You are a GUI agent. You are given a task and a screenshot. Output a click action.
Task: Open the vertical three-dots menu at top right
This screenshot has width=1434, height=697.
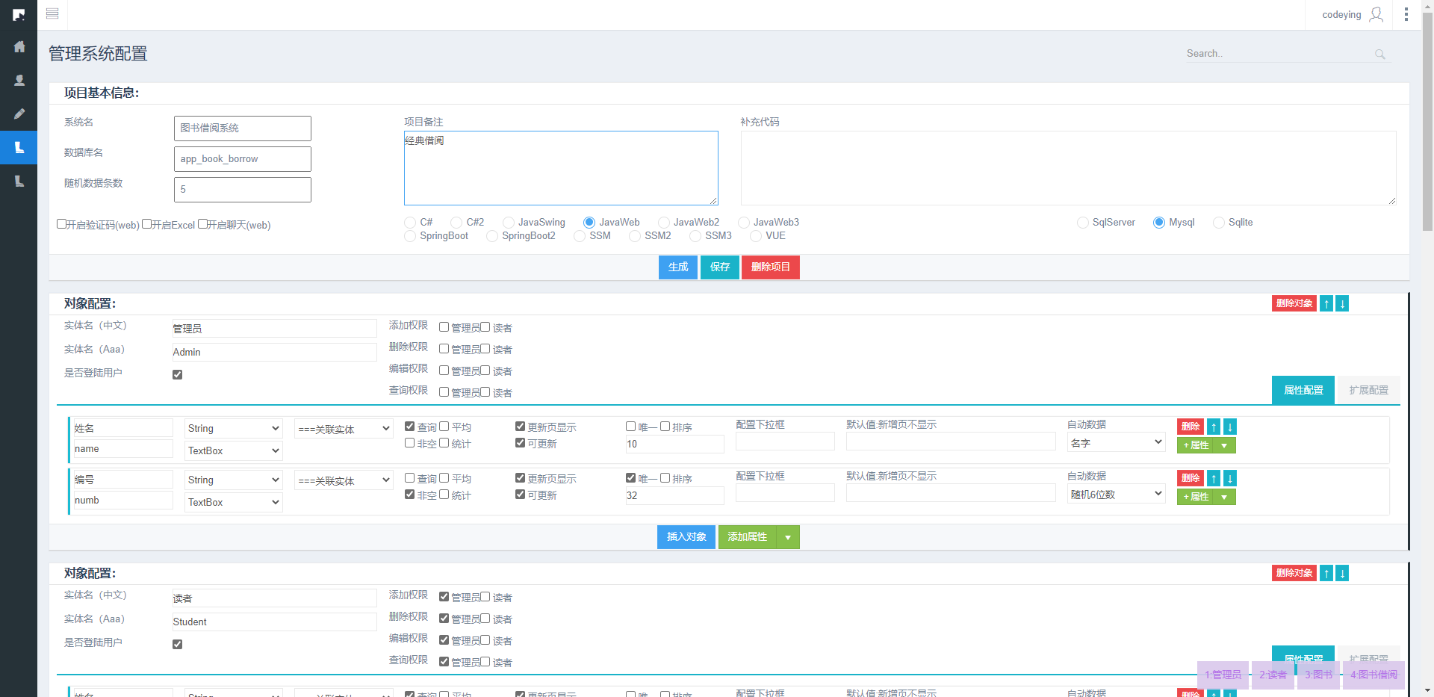(x=1406, y=14)
